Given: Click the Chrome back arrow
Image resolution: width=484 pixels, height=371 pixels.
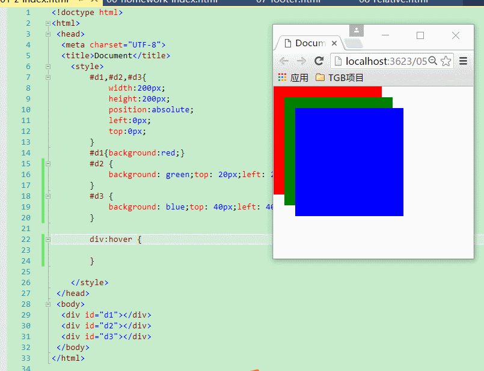Looking at the screenshot, I should click(x=284, y=61).
